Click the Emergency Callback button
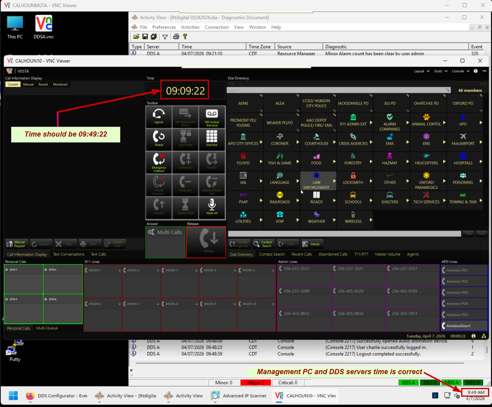 point(159,162)
